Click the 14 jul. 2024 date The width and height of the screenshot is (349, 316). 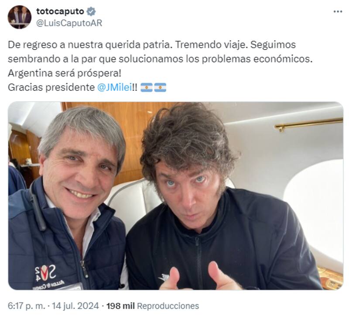(x=75, y=306)
